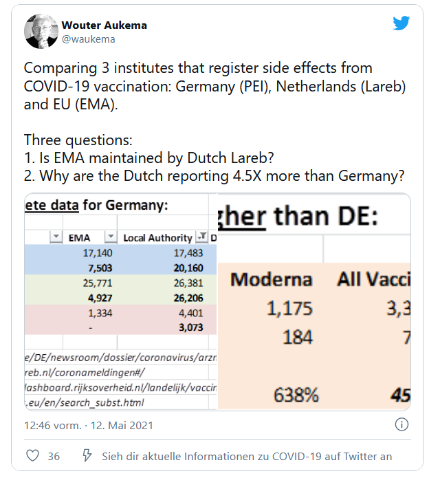Viewport: 429px width, 478px height.
Task: Open COVID-19 aktuelle Informationen link
Action: (x=247, y=457)
